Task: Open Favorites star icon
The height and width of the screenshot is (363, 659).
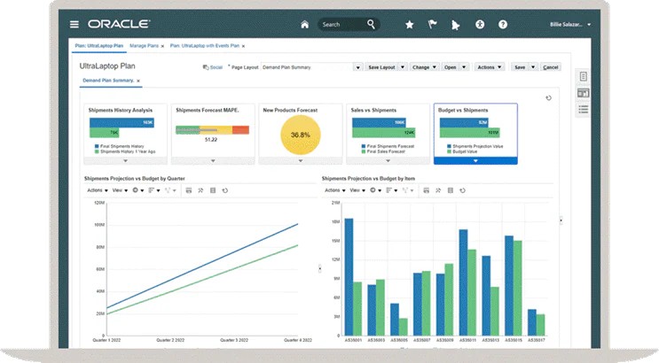Action: pyautogui.click(x=410, y=25)
